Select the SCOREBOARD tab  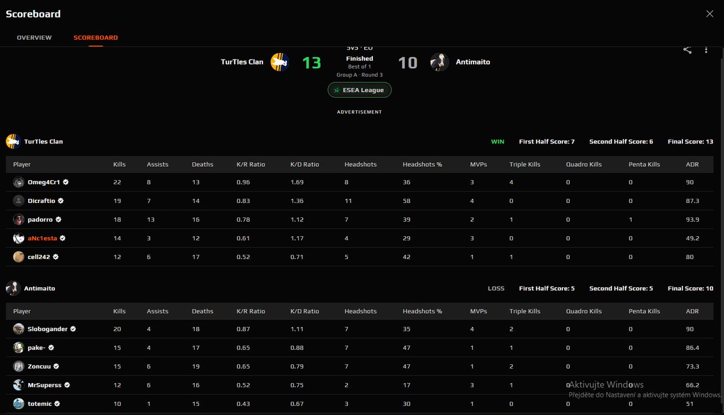tap(95, 37)
